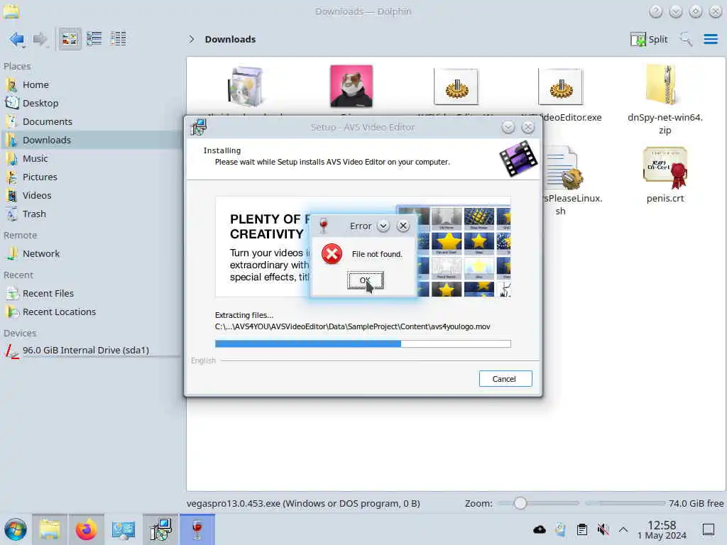
Task: Open the cloud updates tray icon
Action: click(540, 529)
